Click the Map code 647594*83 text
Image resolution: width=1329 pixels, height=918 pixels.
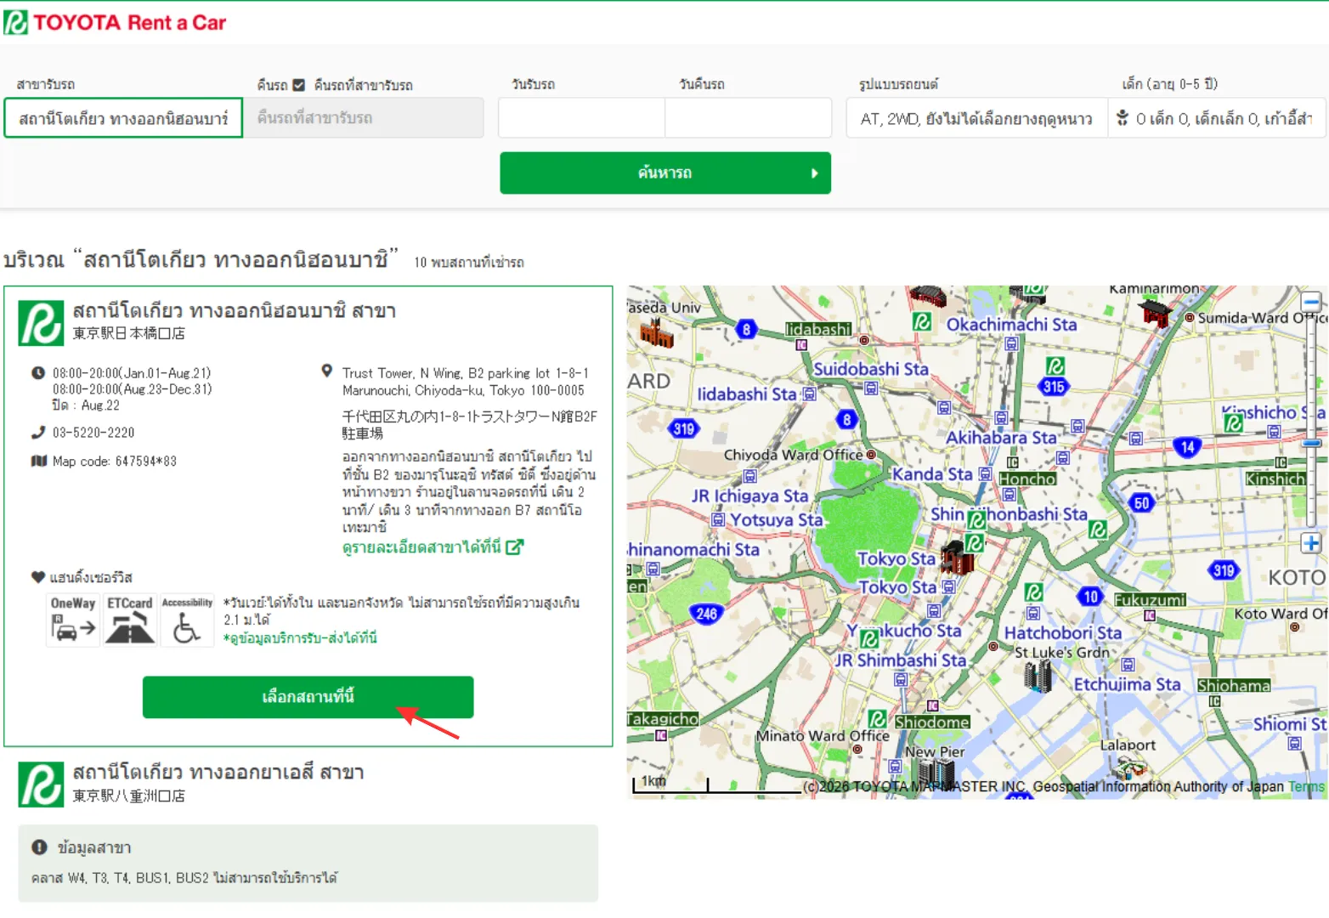click(x=115, y=462)
